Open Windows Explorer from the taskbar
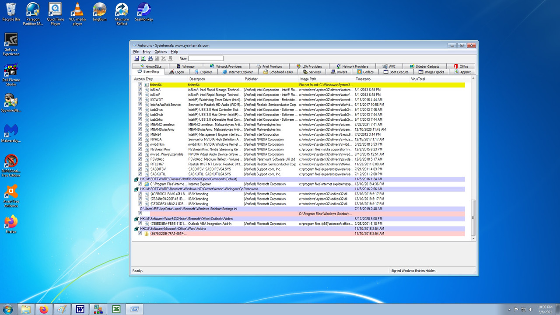Screen dimensions: 560x315 click(x=26, y=309)
